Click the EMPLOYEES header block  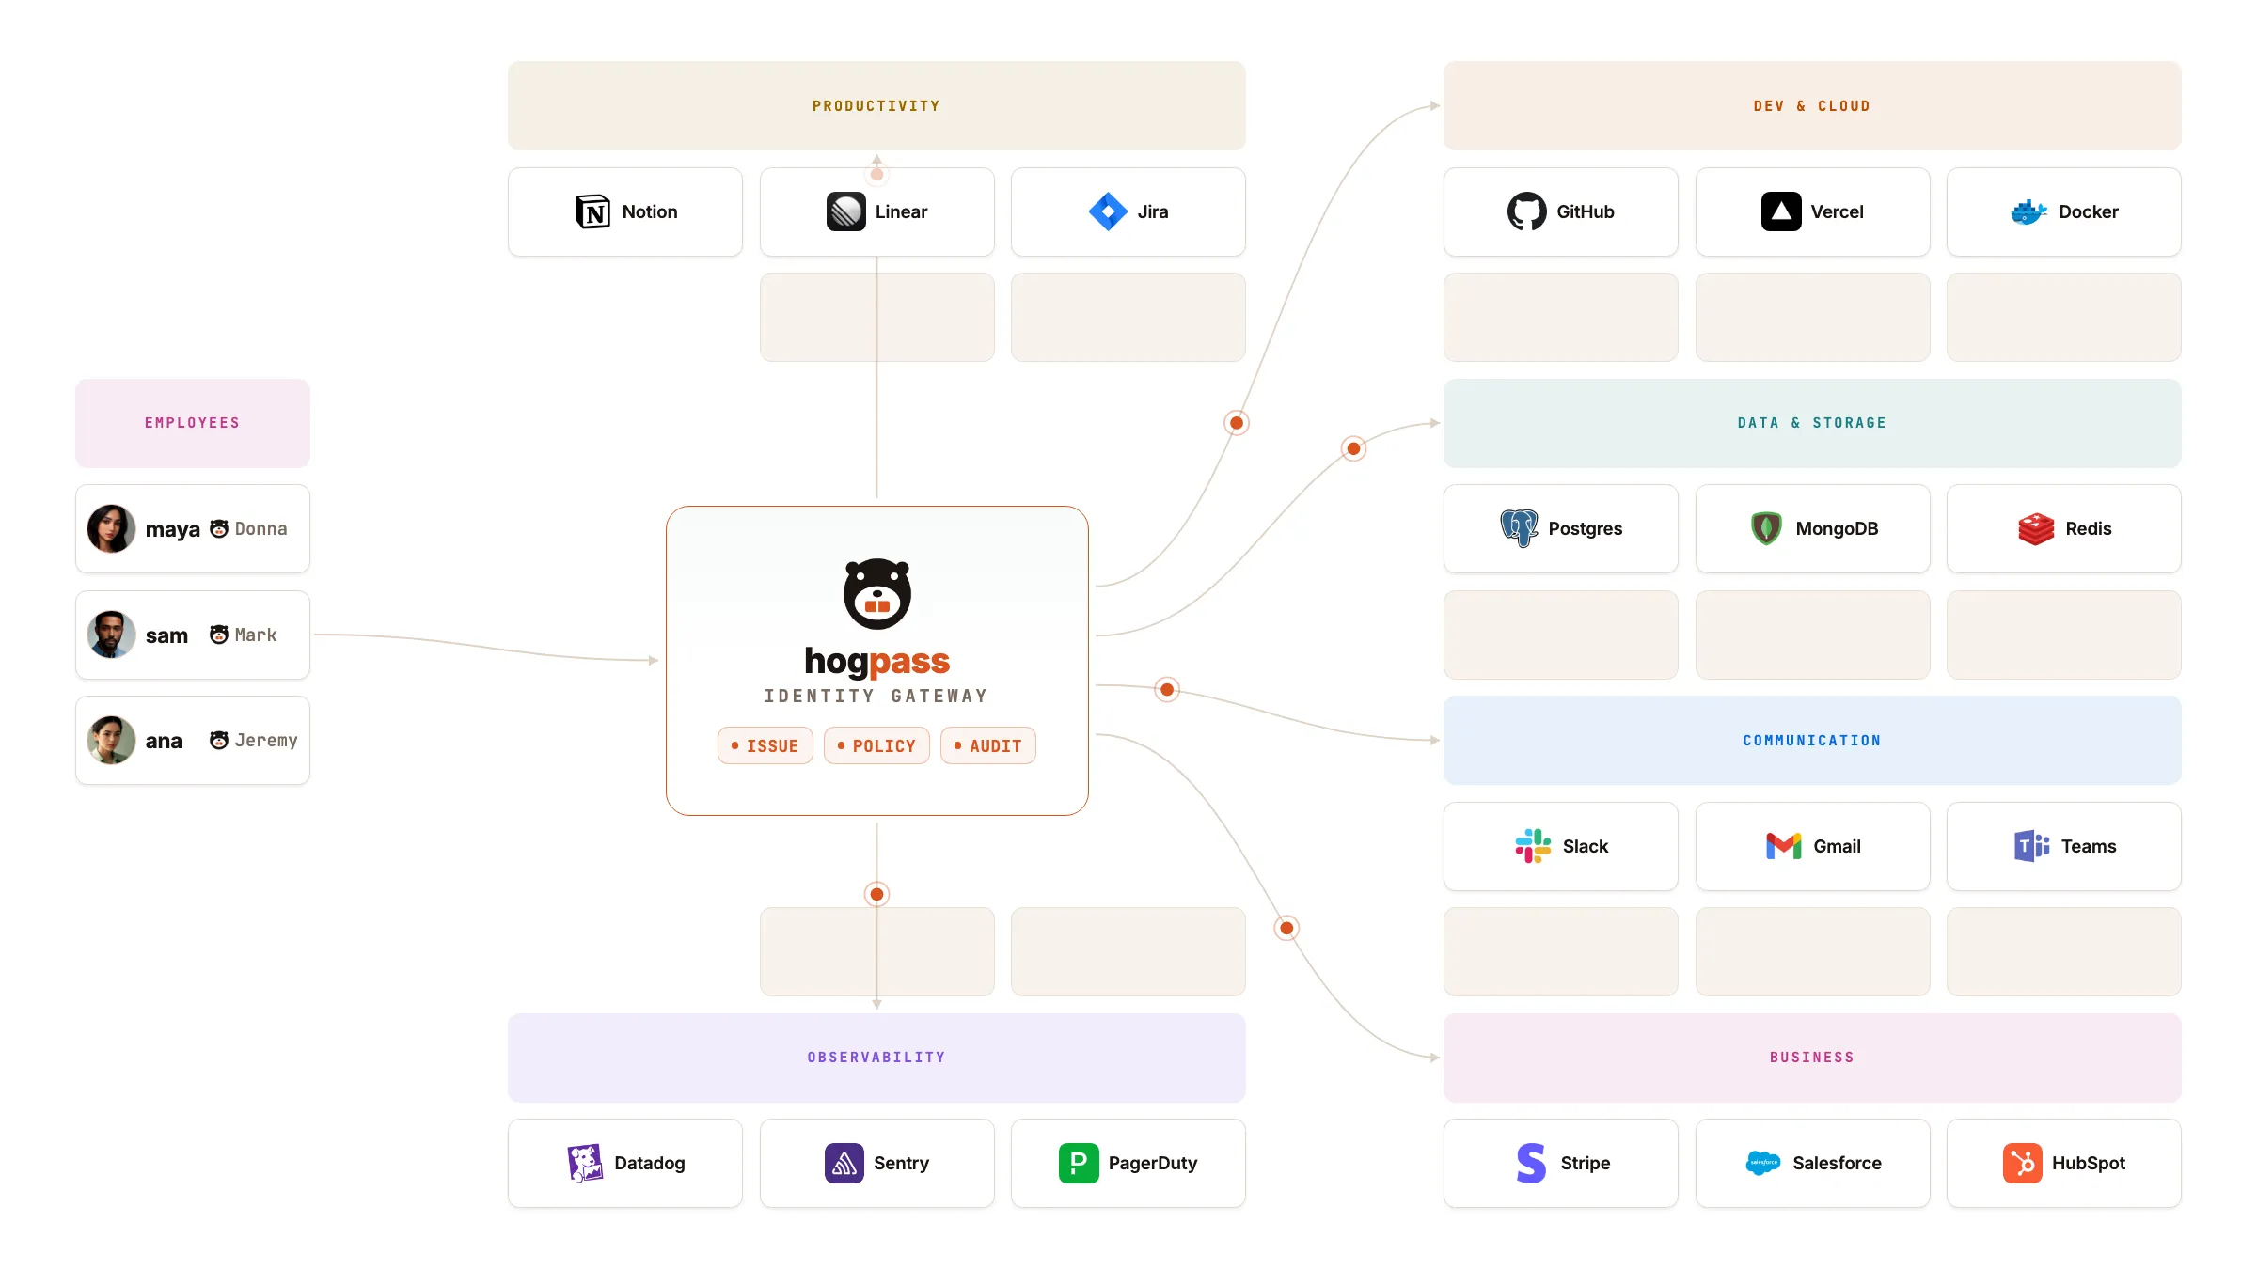193,423
